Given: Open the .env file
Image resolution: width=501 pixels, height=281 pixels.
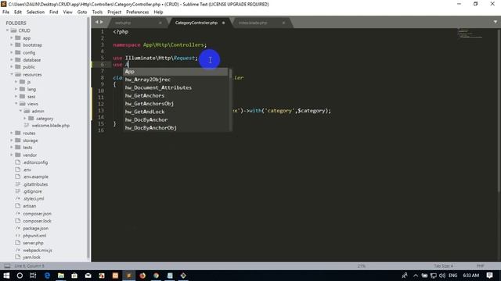Looking at the screenshot, I should [x=27, y=170].
